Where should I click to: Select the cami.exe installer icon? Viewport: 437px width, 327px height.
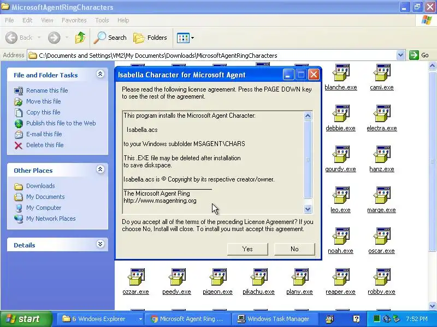[x=382, y=73]
